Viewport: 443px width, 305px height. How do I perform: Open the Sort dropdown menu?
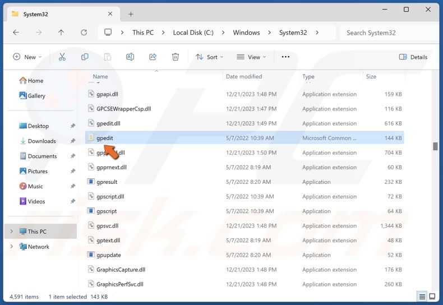[x=210, y=57]
